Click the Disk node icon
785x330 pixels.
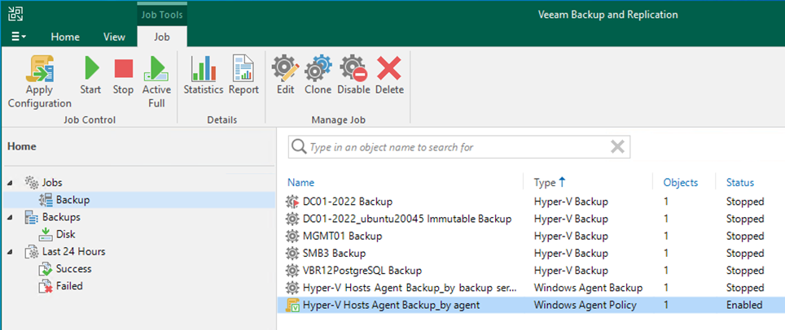(46, 235)
